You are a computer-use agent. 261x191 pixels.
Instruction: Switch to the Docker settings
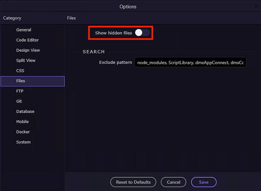point(23,132)
